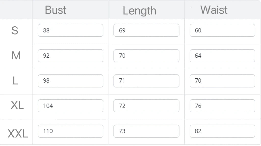The width and height of the screenshot is (261, 146).
Task: Focus the Length field showing 71
Action: pos(146,81)
